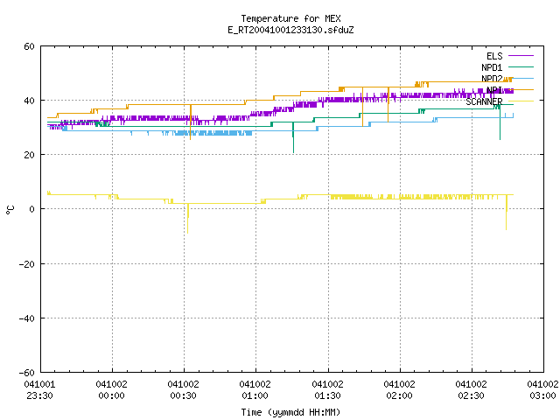Click the y-axis label 20

tap(29, 155)
